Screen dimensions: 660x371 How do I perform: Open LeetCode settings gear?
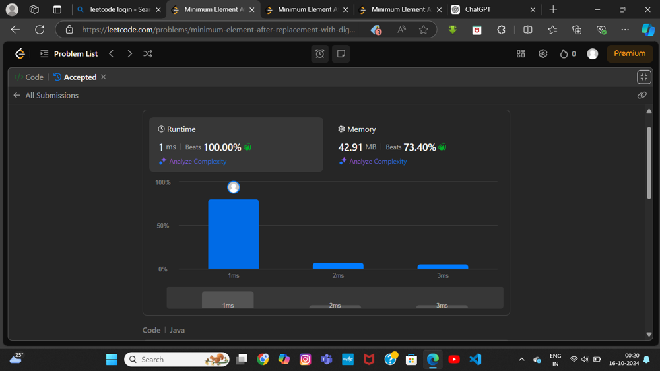(x=543, y=53)
